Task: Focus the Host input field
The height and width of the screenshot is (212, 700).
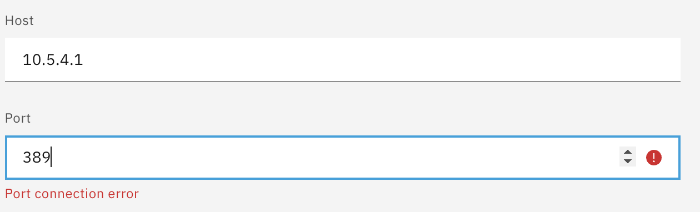Action: coord(343,59)
